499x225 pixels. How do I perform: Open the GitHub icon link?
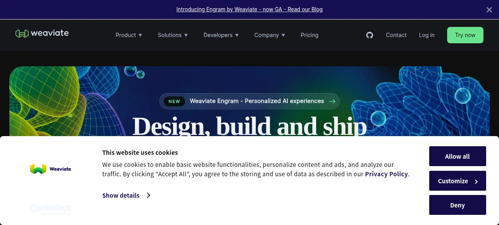[x=370, y=35]
